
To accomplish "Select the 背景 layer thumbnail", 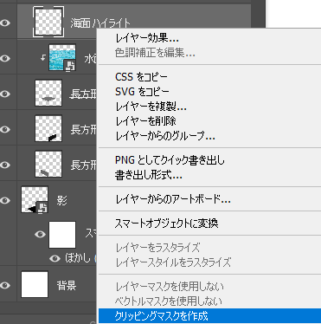I will (35, 284).
